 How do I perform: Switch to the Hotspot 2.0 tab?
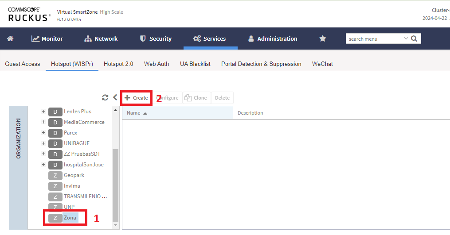tap(118, 64)
